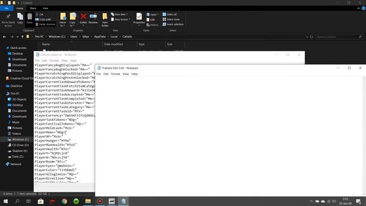Open View menu in Cattails Edit 2 Notepad

(126, 74)
